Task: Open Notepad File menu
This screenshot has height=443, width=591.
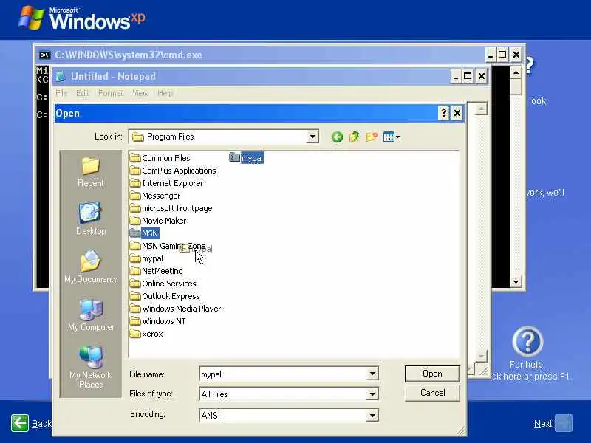Action: point(61,93)
